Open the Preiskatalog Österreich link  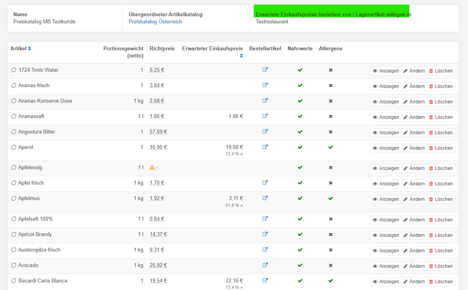point(155,21)
